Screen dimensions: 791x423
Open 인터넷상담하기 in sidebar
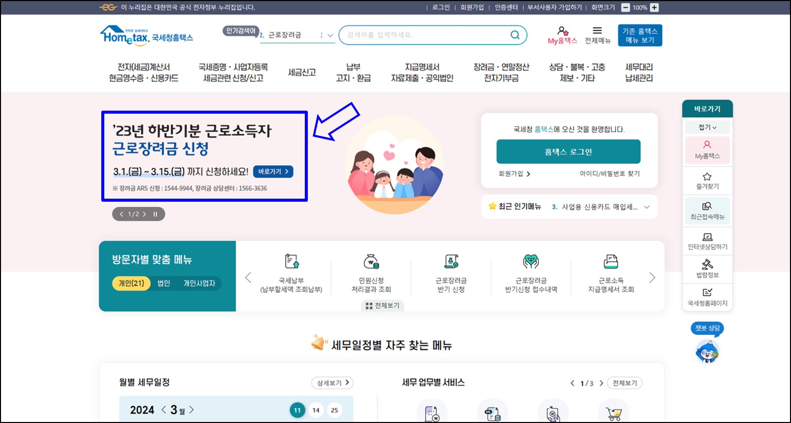coord(707,241)
